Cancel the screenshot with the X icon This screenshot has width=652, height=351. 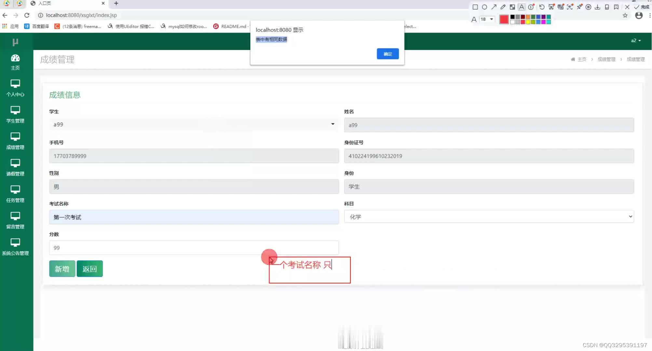pos(627,7)
